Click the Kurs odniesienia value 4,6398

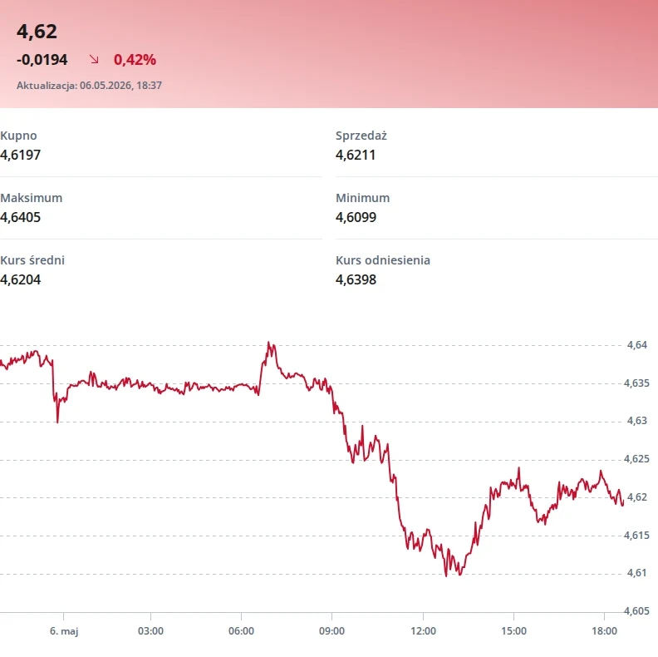[x=356, y=279]
